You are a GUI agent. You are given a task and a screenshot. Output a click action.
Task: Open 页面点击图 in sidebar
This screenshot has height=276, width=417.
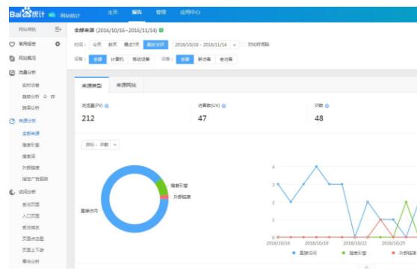tap(33, 239)
